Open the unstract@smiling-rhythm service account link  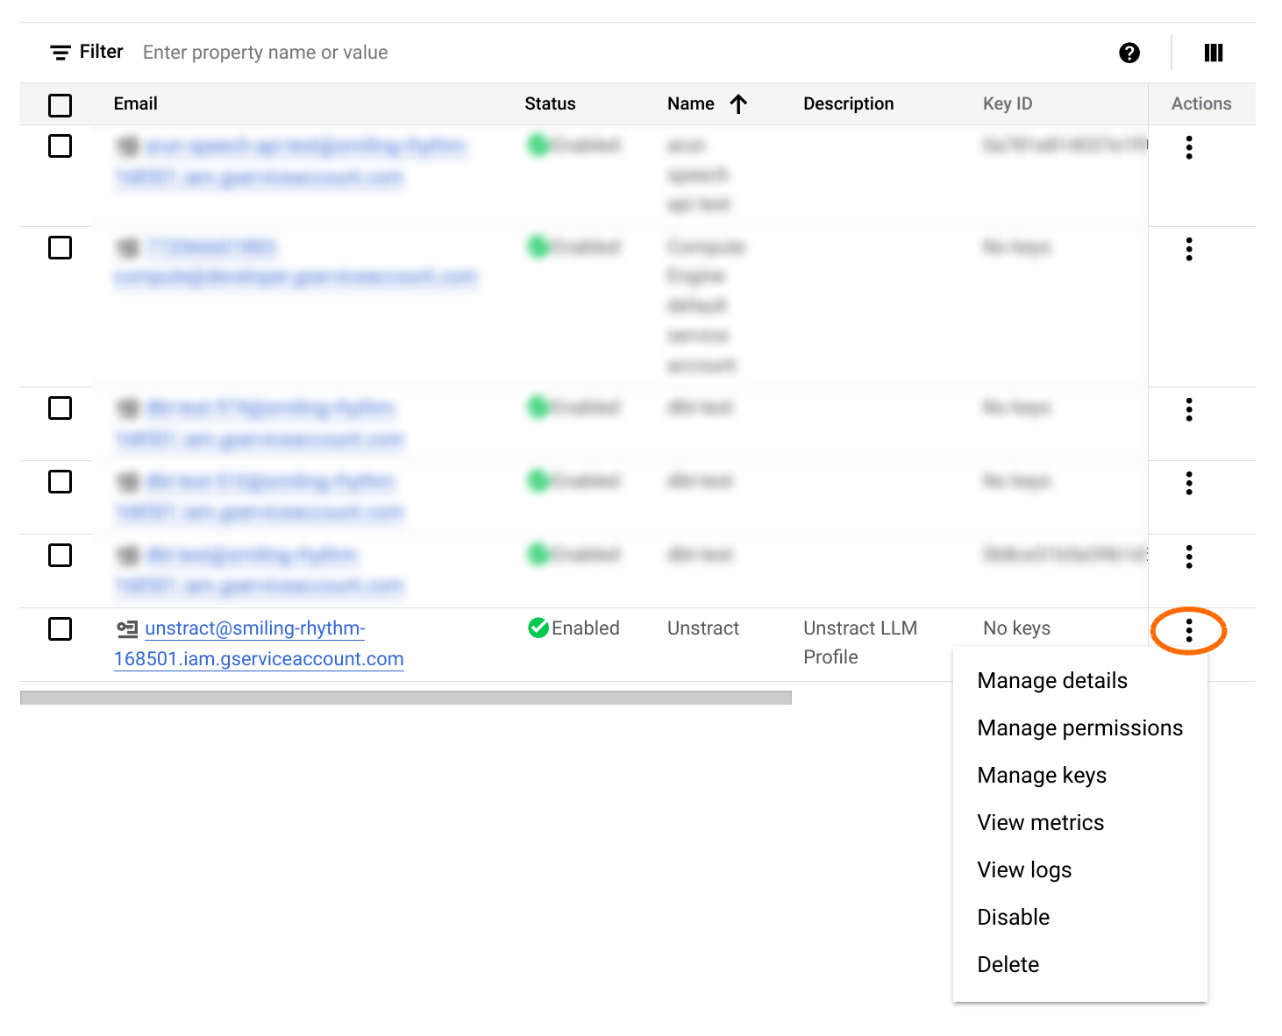(259, 643)
